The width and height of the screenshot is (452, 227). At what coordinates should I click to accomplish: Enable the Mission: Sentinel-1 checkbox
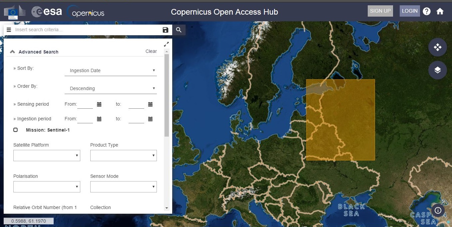(16, 130)
